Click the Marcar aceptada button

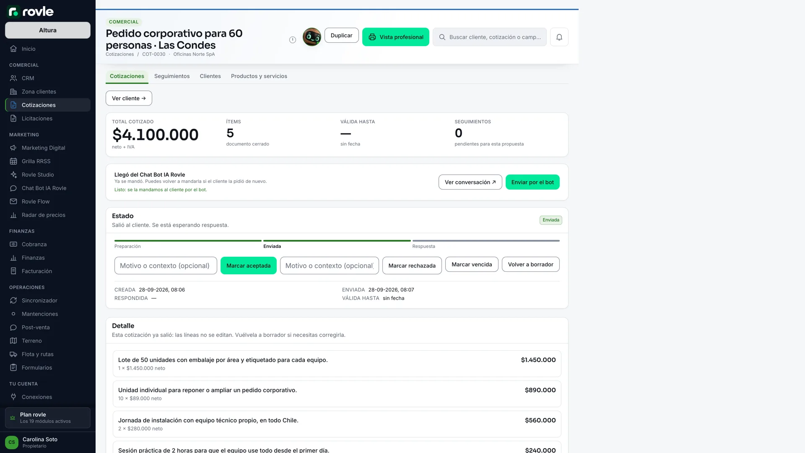[x=249, y=266]
